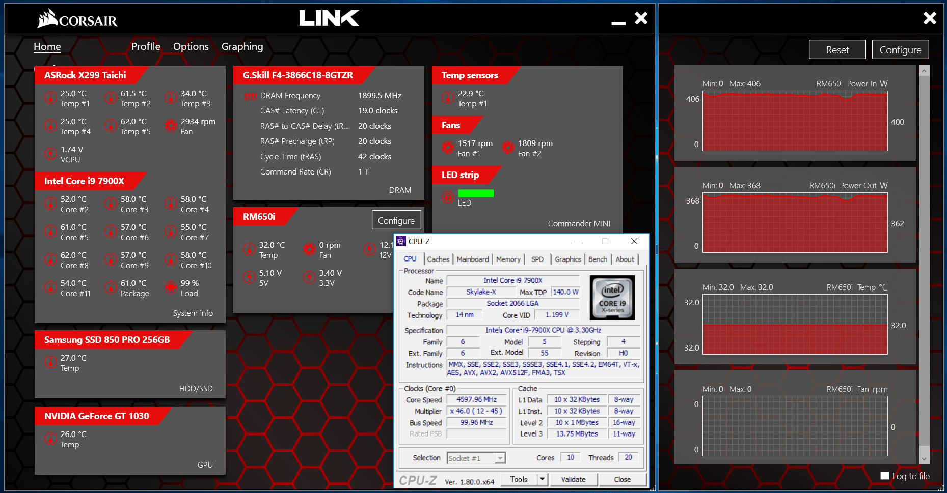This screenshot has height=493, width=947.
Task: Click the Core Speed 4597.96 MHz value
Action: coord(476,400)
